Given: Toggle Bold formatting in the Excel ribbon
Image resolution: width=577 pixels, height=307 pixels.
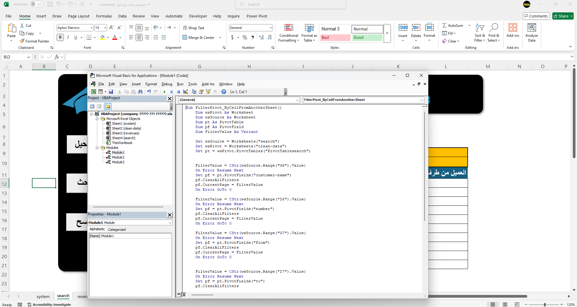Looking at the screenshot, I should coord(60,37).
